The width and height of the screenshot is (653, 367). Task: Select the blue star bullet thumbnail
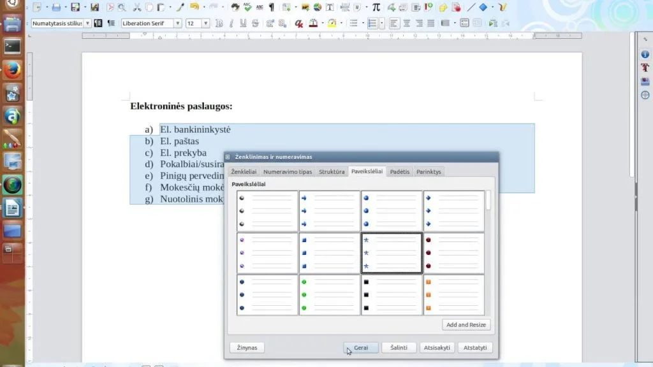click(392, 253)
